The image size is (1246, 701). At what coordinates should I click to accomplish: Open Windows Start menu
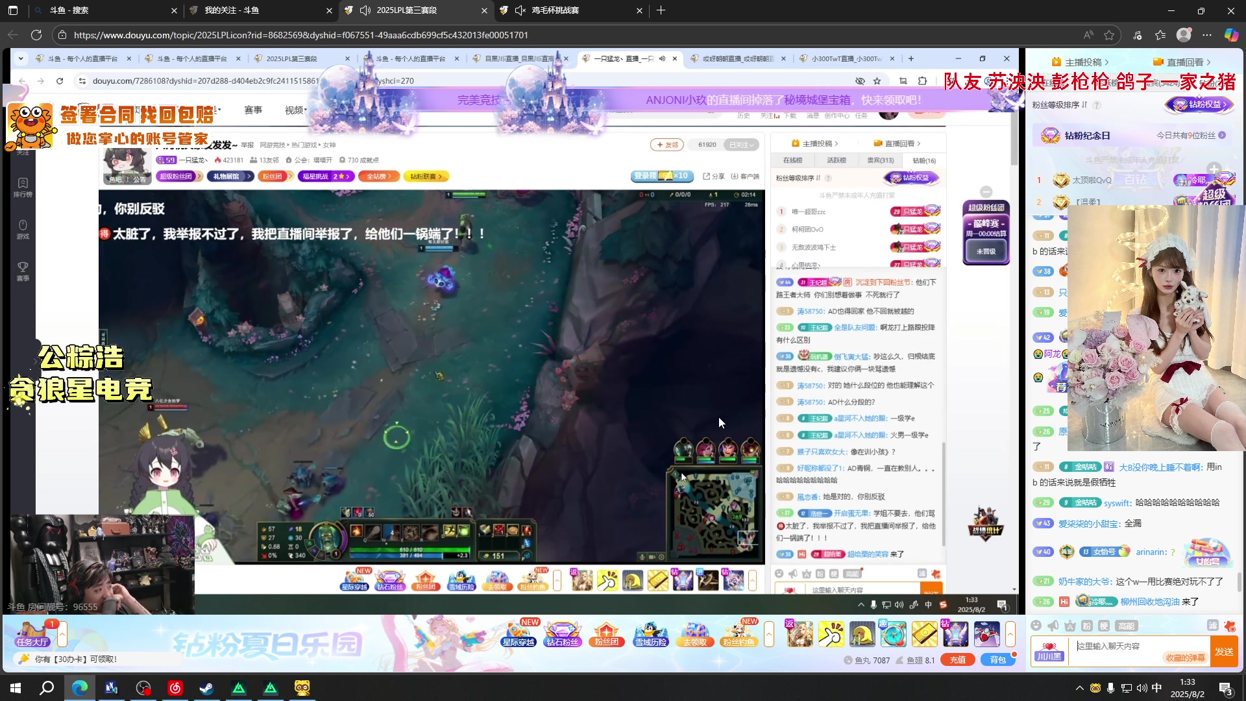click(16, 688)
